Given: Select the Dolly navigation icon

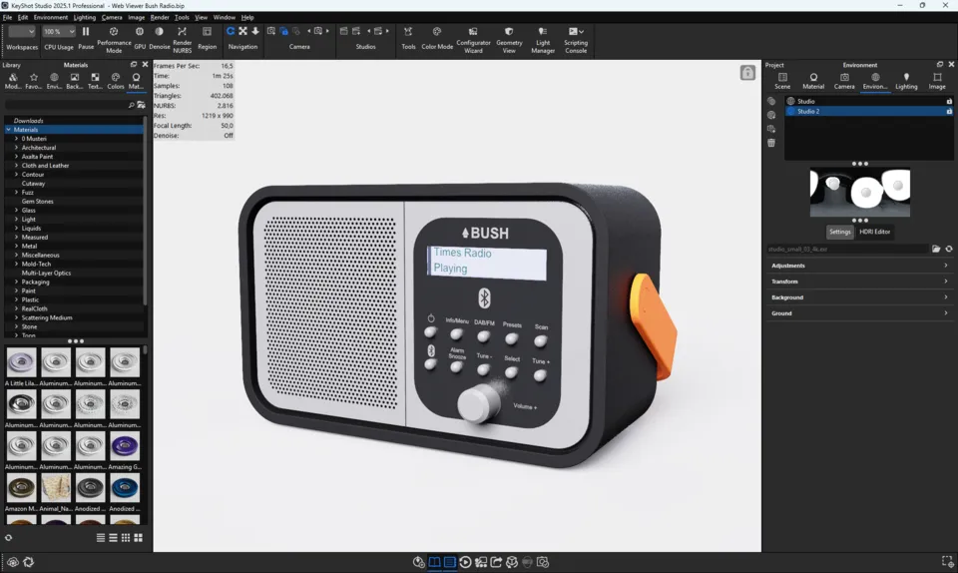Looking at the screenshot, I should pos(255,31).
